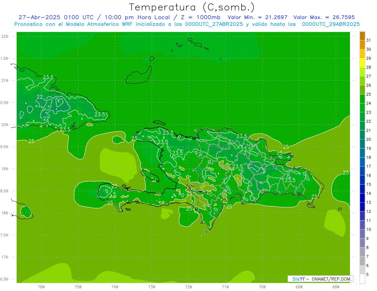Click the 76W longitude axis label
Viewport: 377px width, 291px height.
coord(41,287)
